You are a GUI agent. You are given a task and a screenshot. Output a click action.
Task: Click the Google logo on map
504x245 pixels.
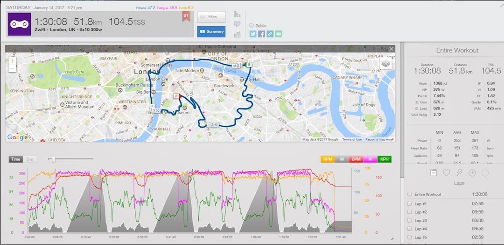point(17,137)
